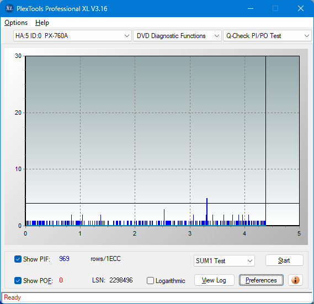Open the orange info icon button

(295, 280)
